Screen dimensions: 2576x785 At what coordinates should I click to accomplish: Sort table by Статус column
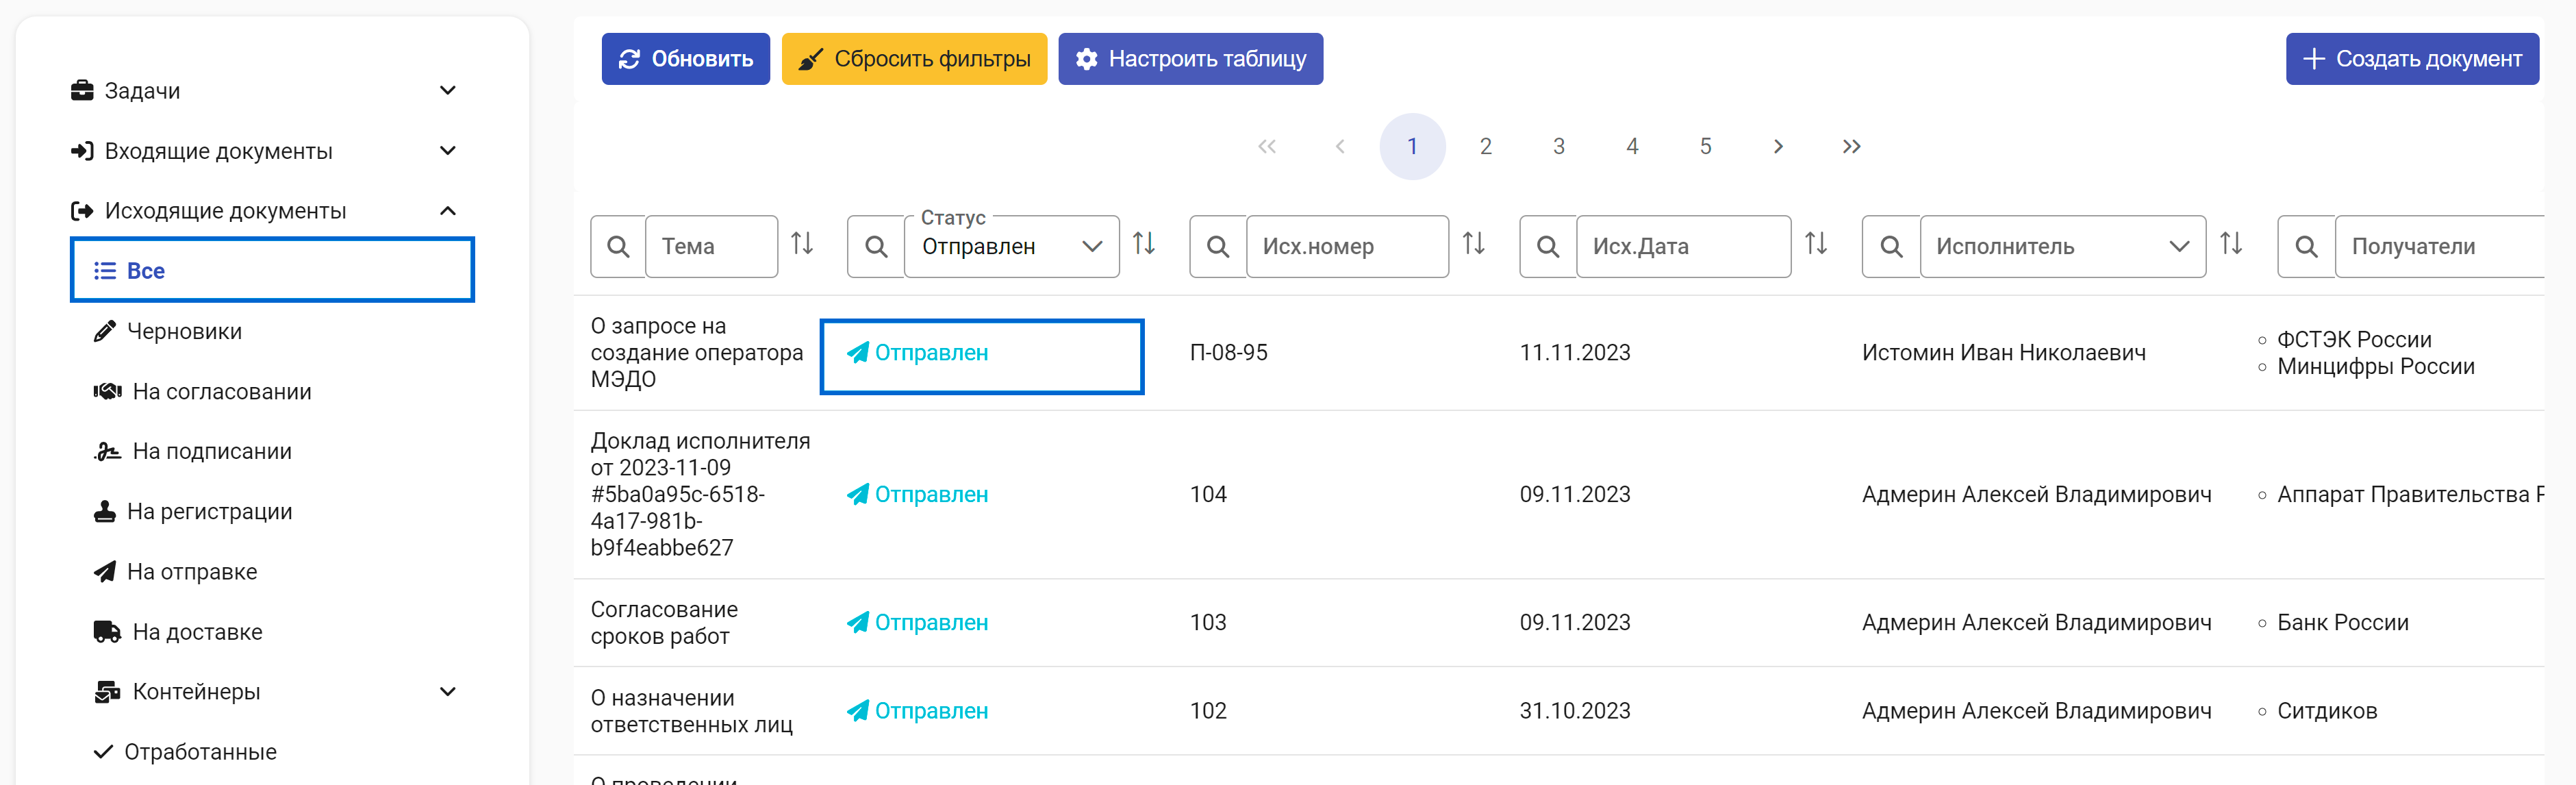[x=1144, y=244]
